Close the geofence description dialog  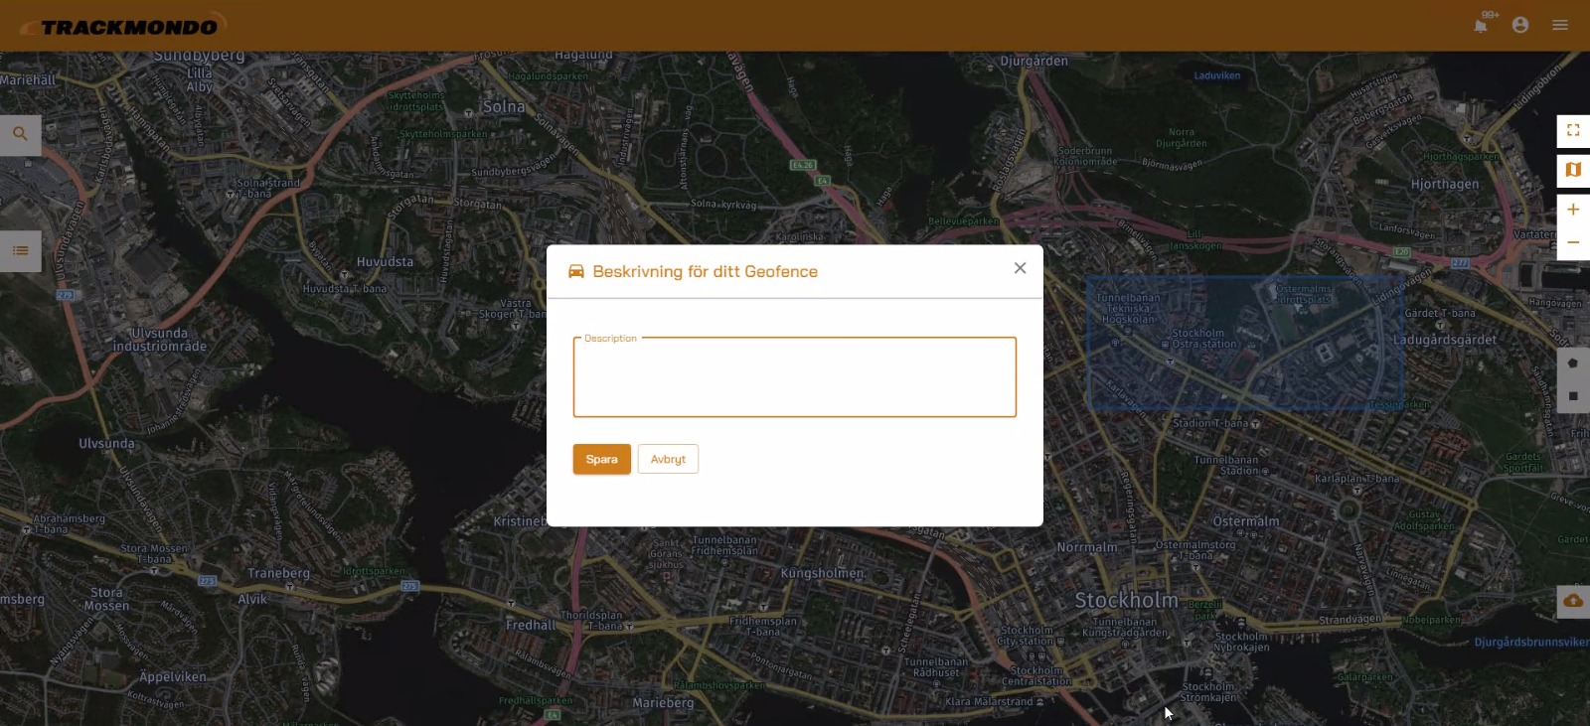click(1020, 268)
